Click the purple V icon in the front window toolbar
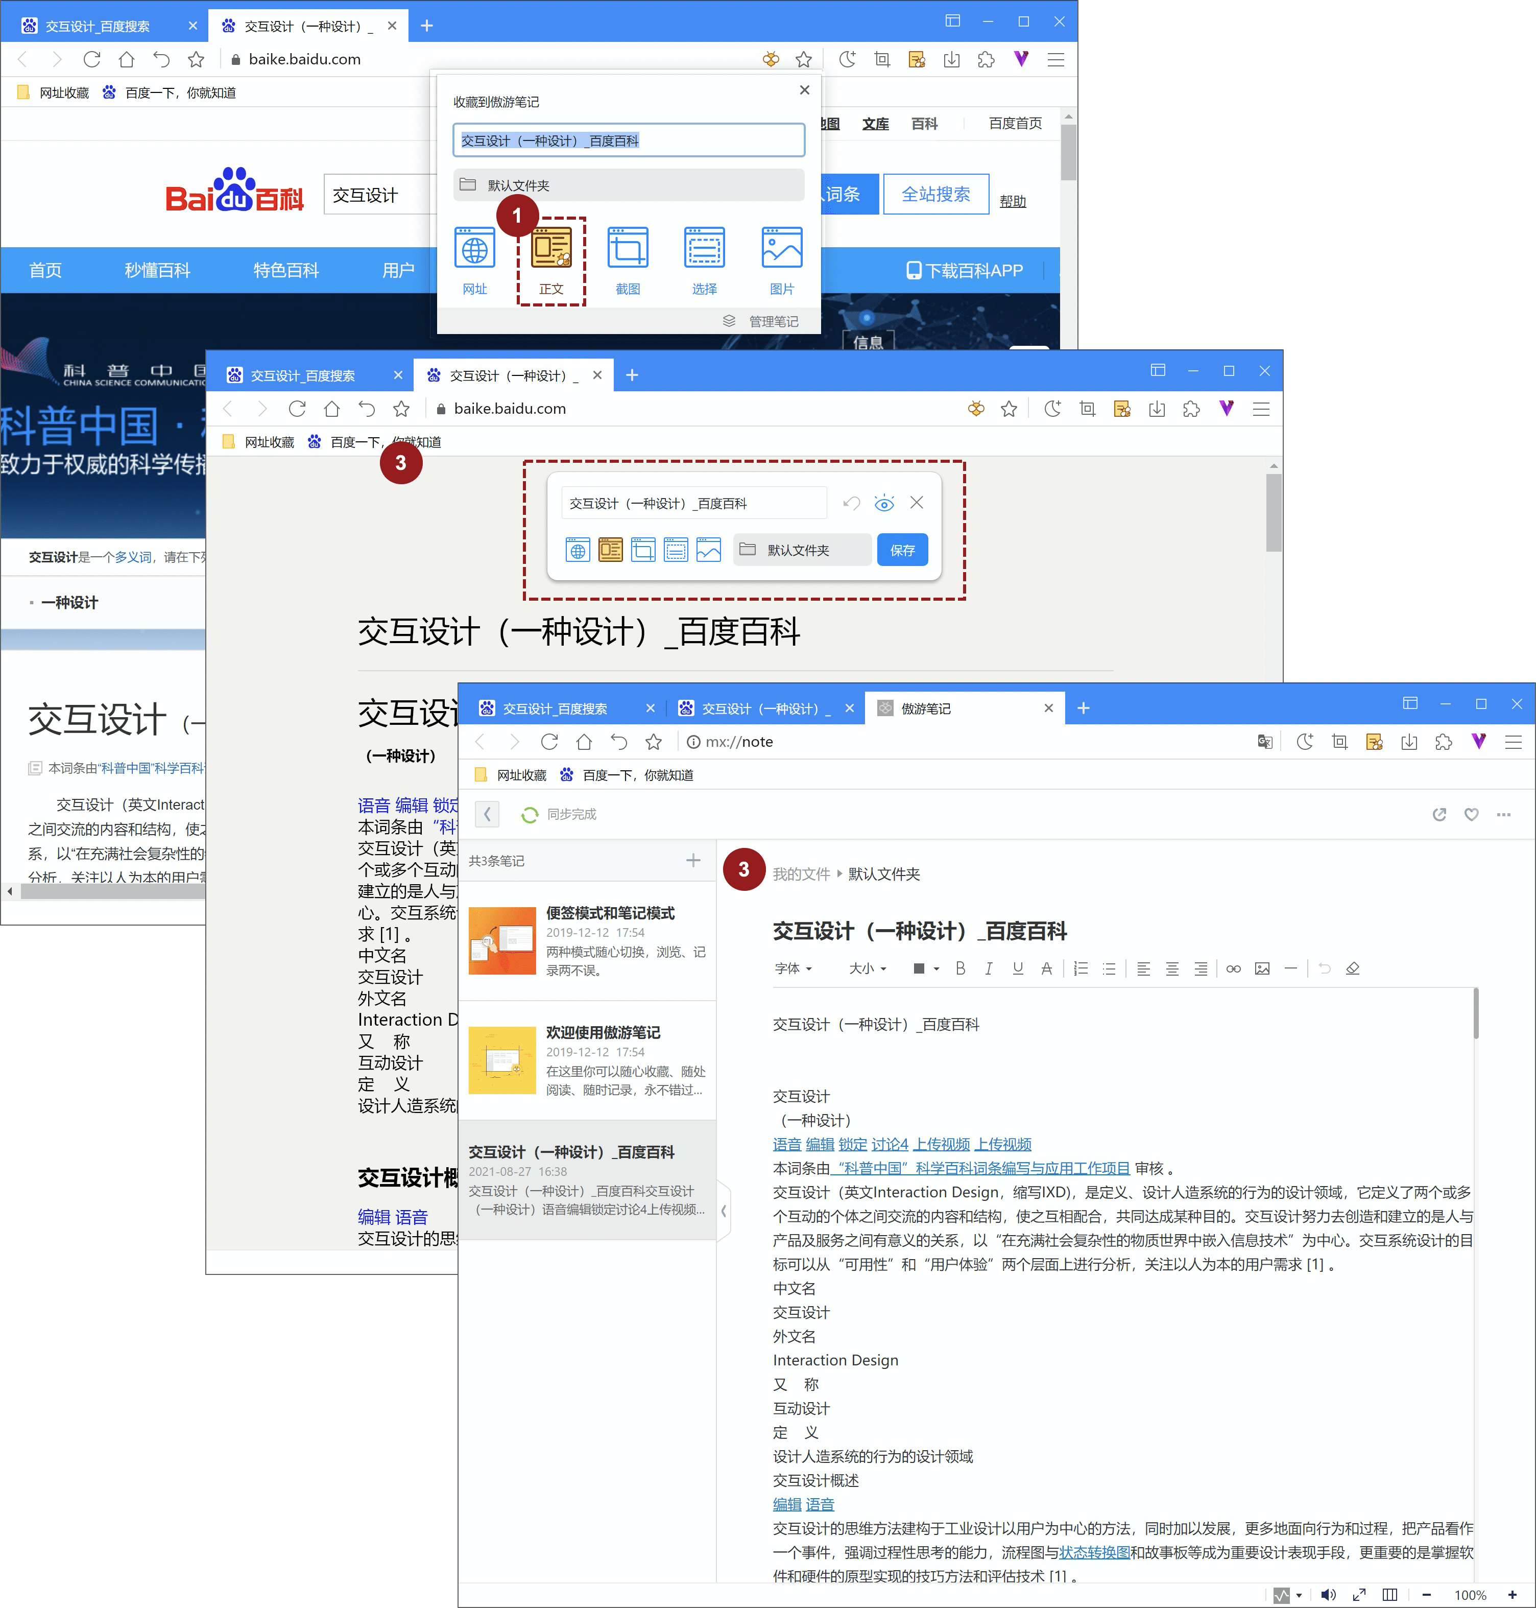The image size is (1536, 1608). click(x=1478, y=741)
